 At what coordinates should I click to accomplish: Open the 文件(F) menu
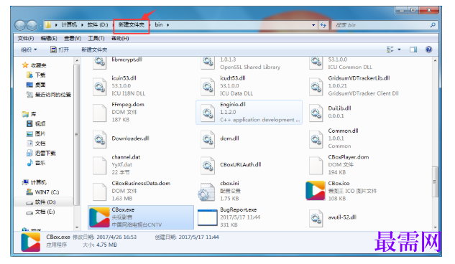(x=26, y=38)
